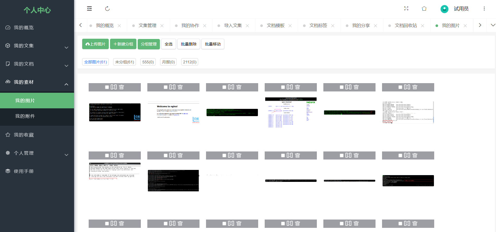Open the vertical three-dots more menu
The width and height of the screenshot is (496, 232).
[484, 9]
